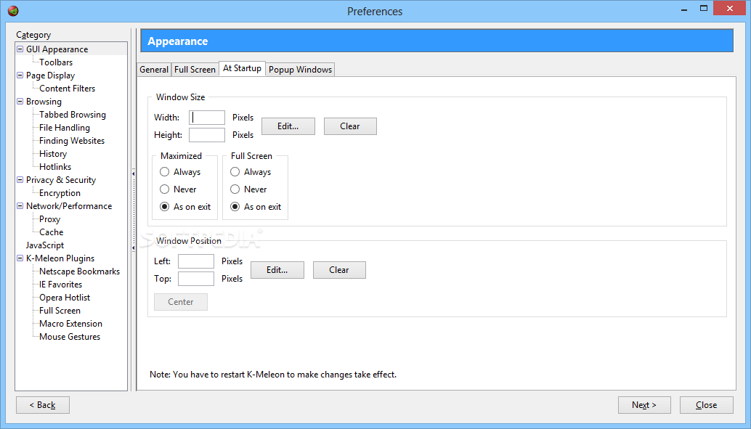
Task: Select K-Meleon Plugins category
Action: (x=60, y=258)
